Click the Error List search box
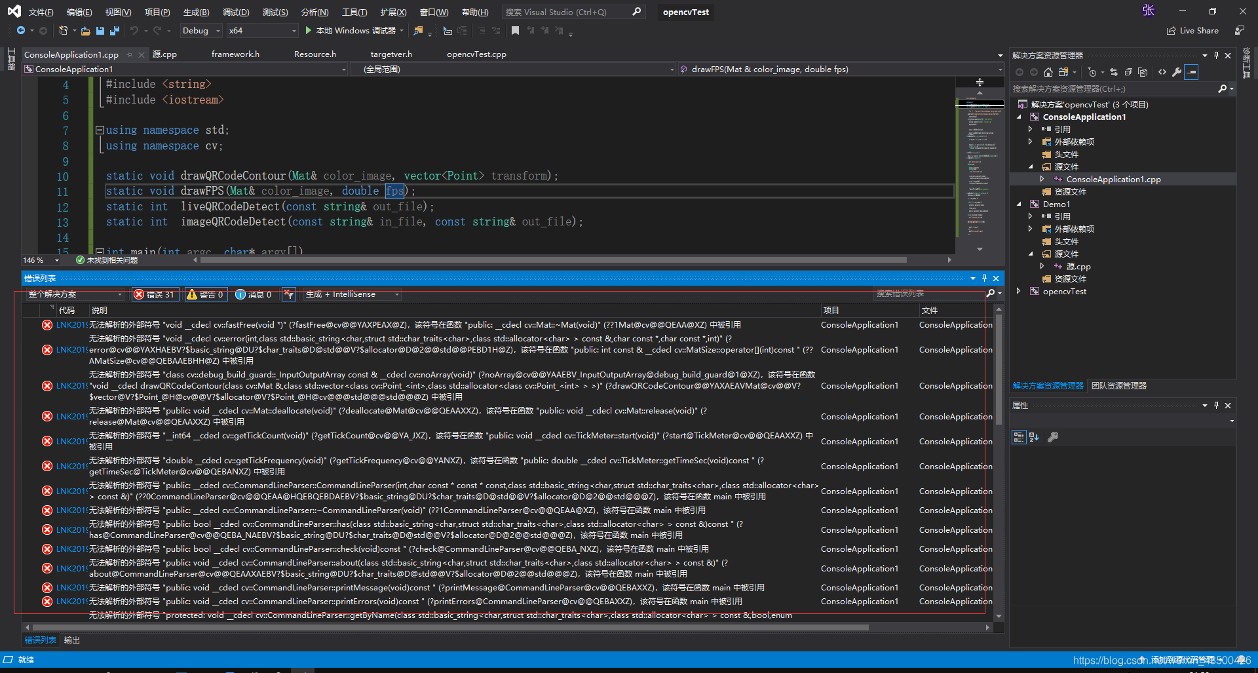1258x673 pixels. tap(928, 294)
